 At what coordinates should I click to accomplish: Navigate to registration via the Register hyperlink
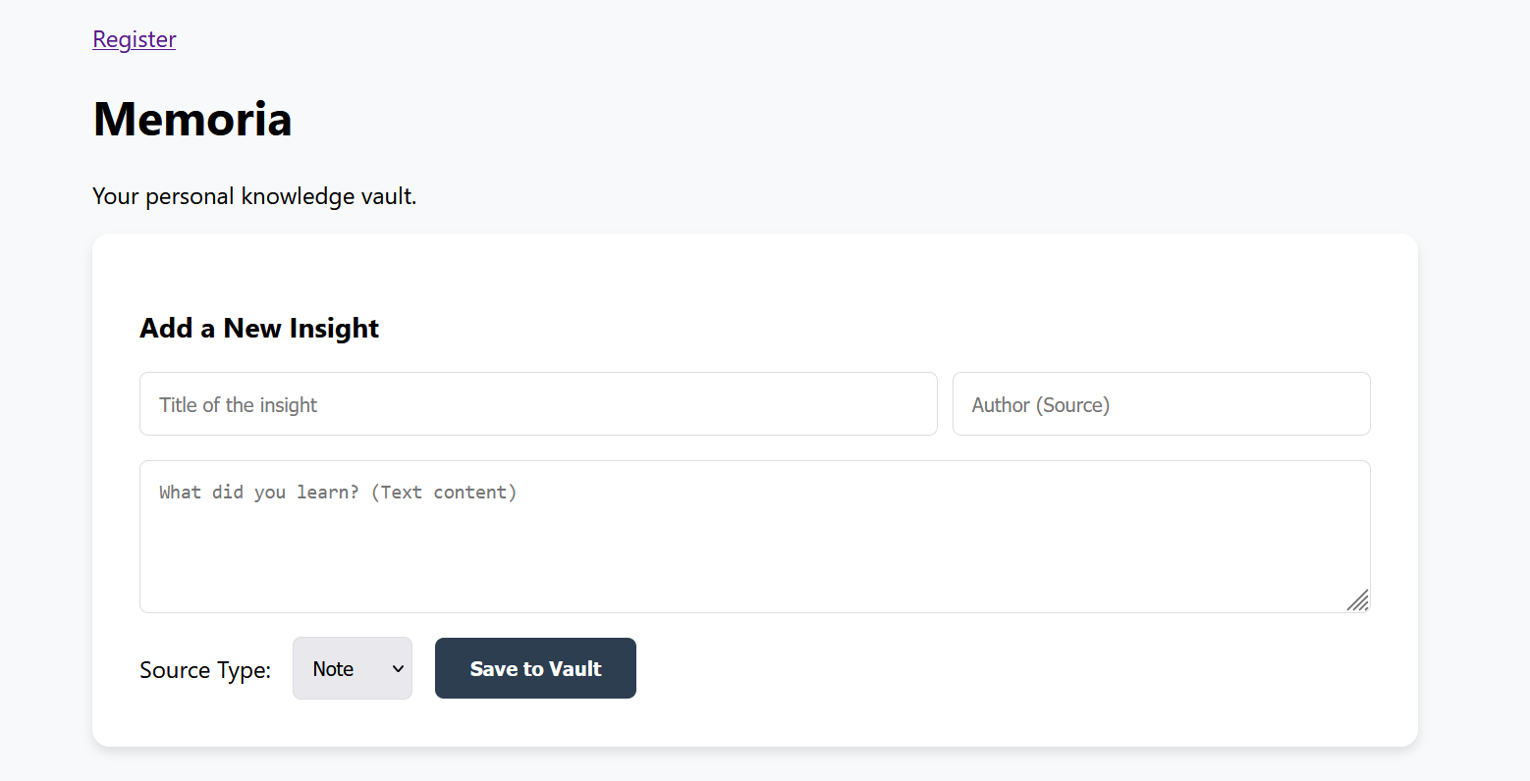134,38
